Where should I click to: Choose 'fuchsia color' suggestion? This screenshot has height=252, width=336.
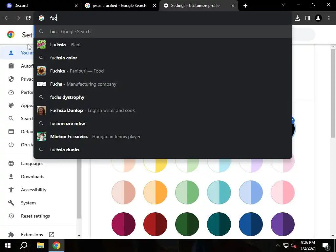click(163, 58)
